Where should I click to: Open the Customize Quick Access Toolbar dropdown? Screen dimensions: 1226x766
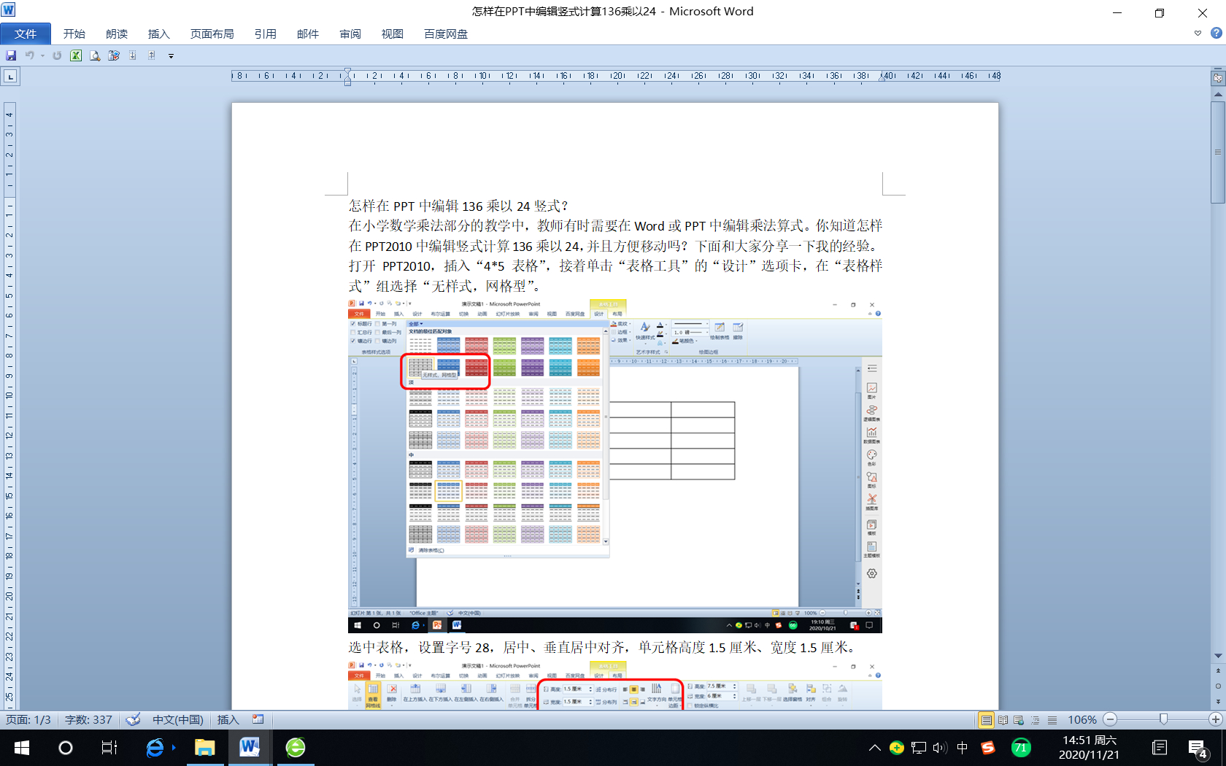pyautogui.click(x=171, y=56)
